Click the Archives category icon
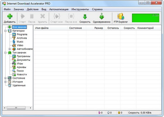 (14, 38)
